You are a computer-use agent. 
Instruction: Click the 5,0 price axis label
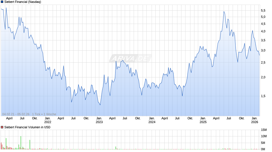[x=263, y=17]
